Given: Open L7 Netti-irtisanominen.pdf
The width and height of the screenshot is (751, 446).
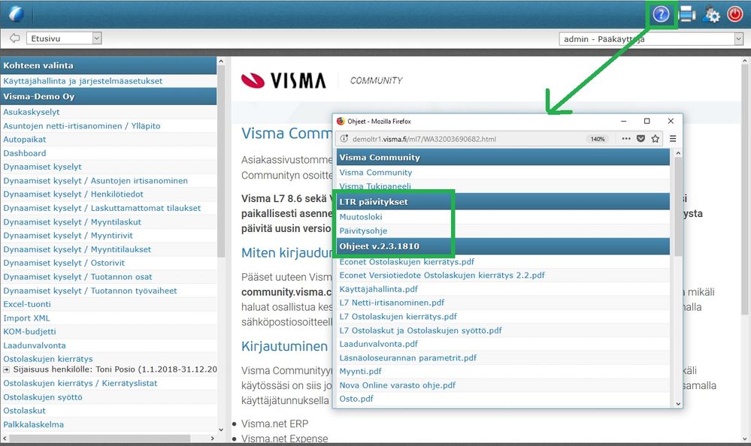Looking at the screenshot, I should (x=392, y=303).
